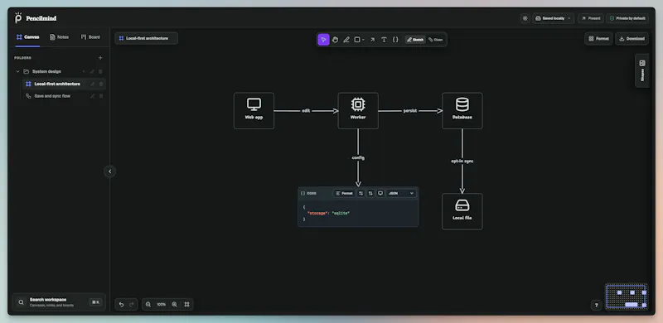Open the JSON language dropdown
The image size is (663, 323).
click(x=401, y=193)
